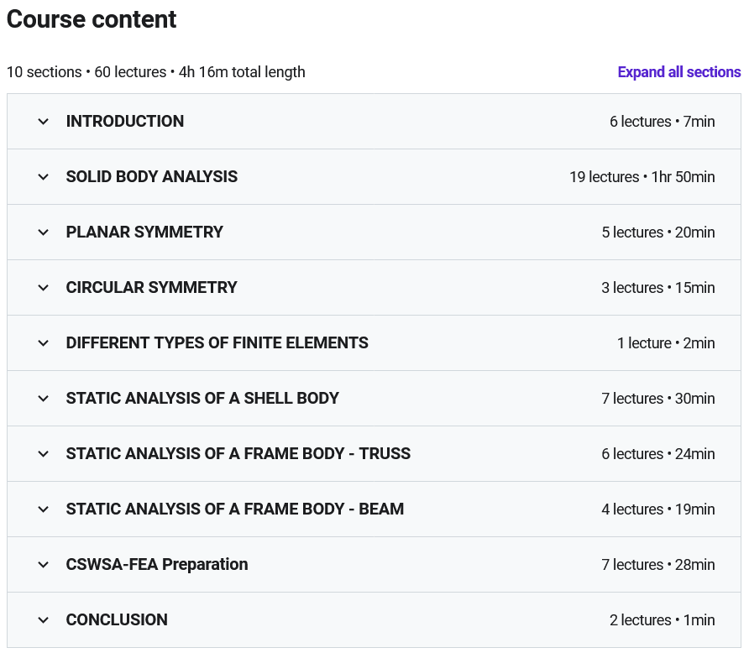Image resolution: width=749 pixels, height=653 pixels.
Task: Expand STATIC ANALYSIS OF A SHELL BODY chevron
Action: click(44, 399)
